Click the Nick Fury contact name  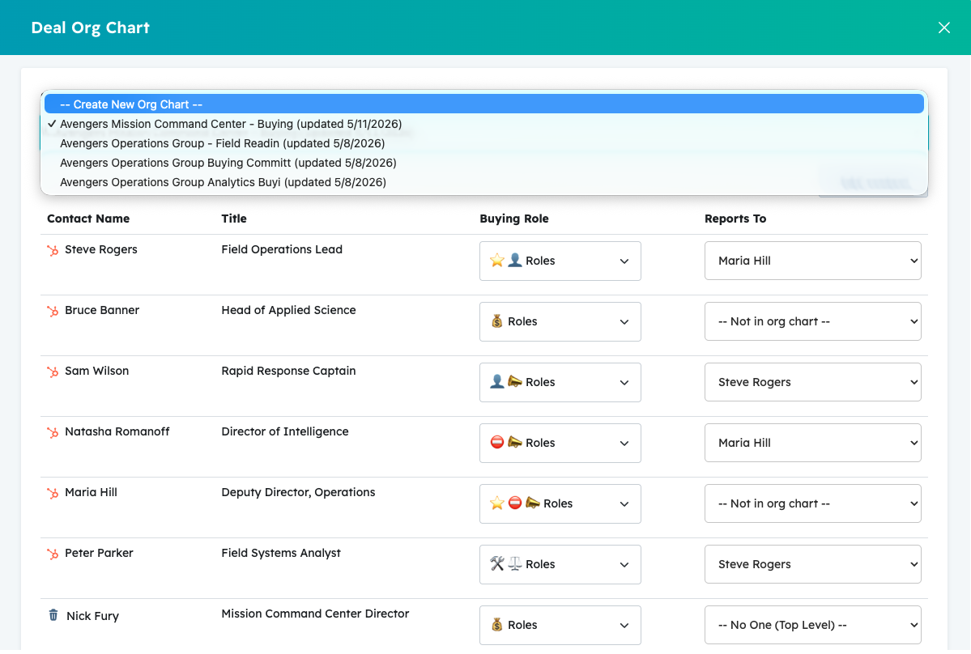(x=93, y=616)
